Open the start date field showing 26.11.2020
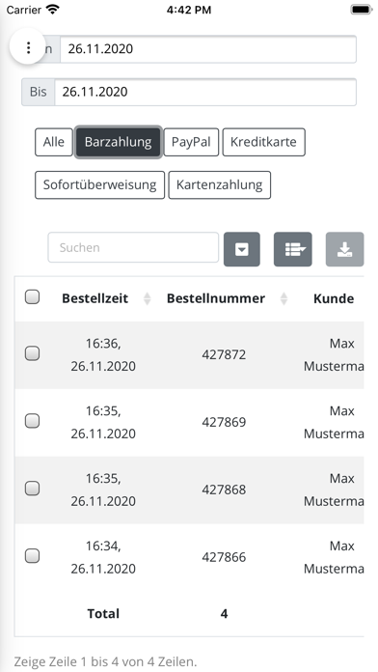The width and height of the screenshot is (378, 672). [x=208, y=49]
